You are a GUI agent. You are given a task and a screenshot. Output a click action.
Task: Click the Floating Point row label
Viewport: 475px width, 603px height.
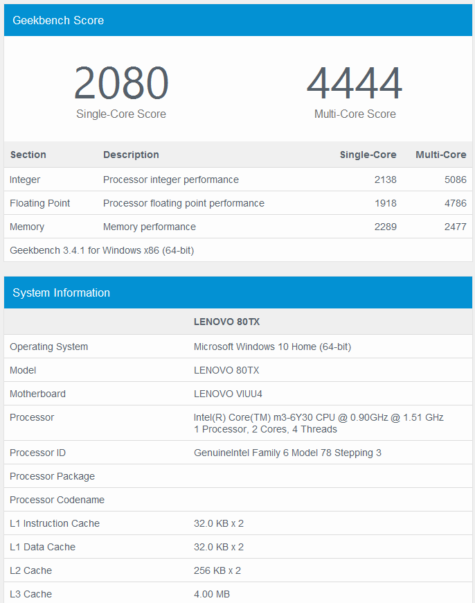point(40,203)
